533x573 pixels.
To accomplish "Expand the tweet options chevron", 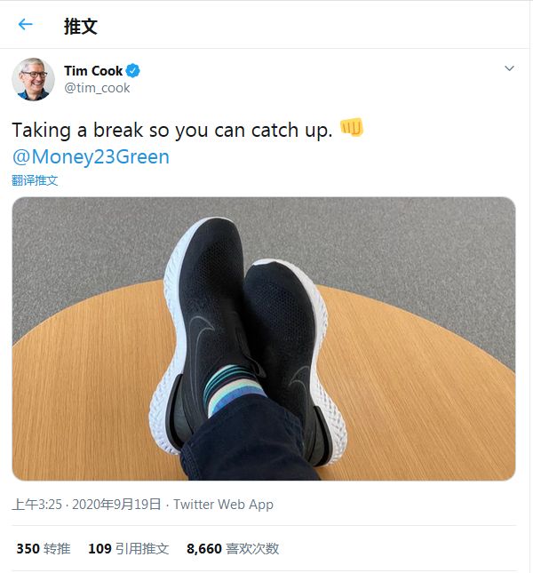I will point(509,68).
